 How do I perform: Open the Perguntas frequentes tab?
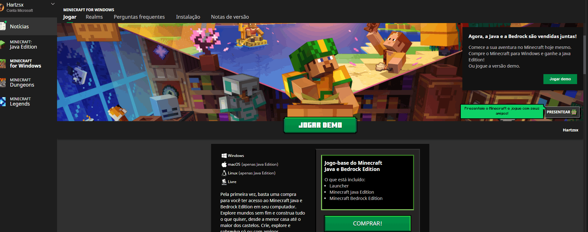[x=139, y=17]
